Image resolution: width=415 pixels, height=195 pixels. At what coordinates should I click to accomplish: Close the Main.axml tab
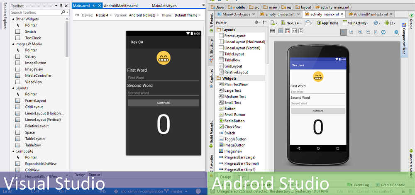(100, 5)
